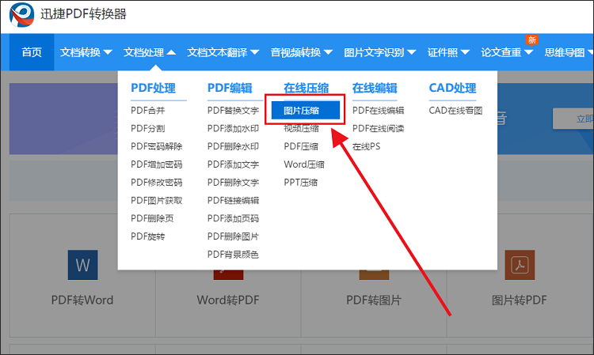594x355 pixels.
Task: Click the 在线编辑 column heading
Action: click(375, 88)
